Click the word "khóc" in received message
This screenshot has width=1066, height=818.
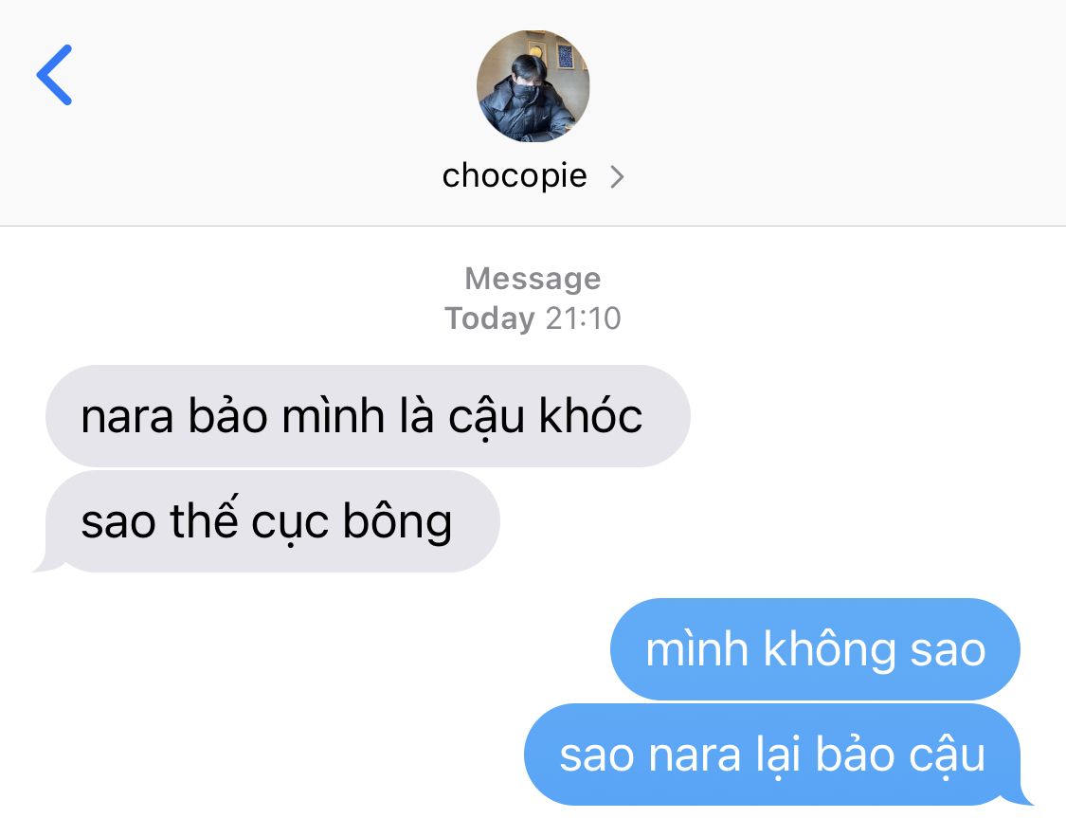590,415
